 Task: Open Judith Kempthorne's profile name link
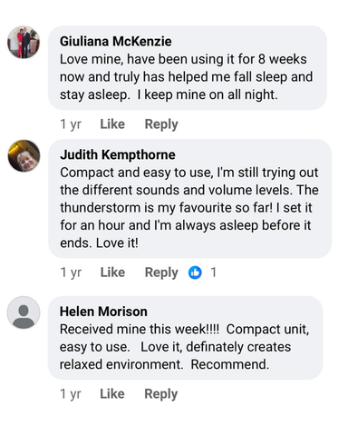point(118,154)
